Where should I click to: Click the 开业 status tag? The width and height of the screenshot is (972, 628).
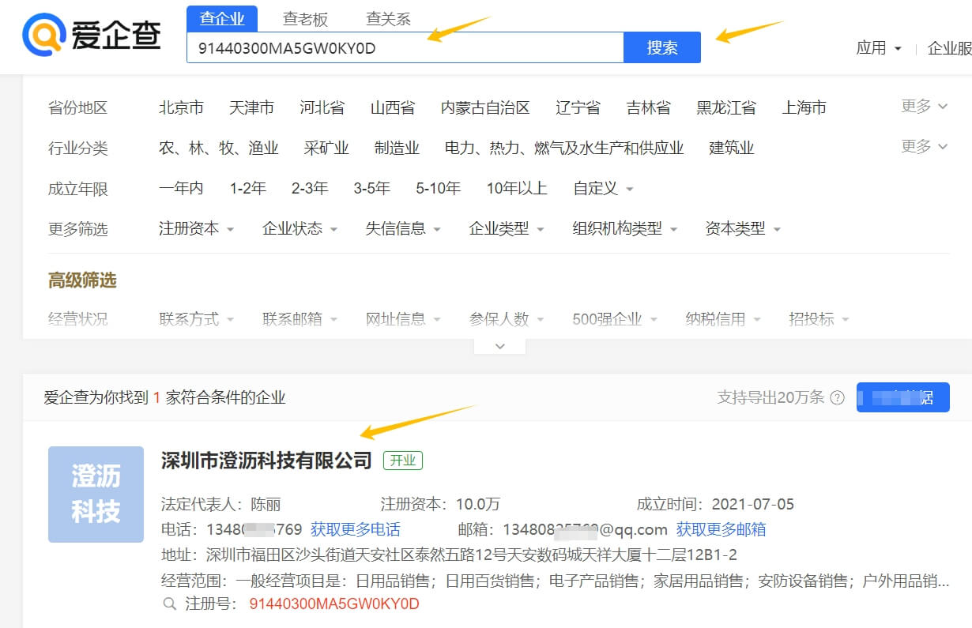[x=403, y=461]
